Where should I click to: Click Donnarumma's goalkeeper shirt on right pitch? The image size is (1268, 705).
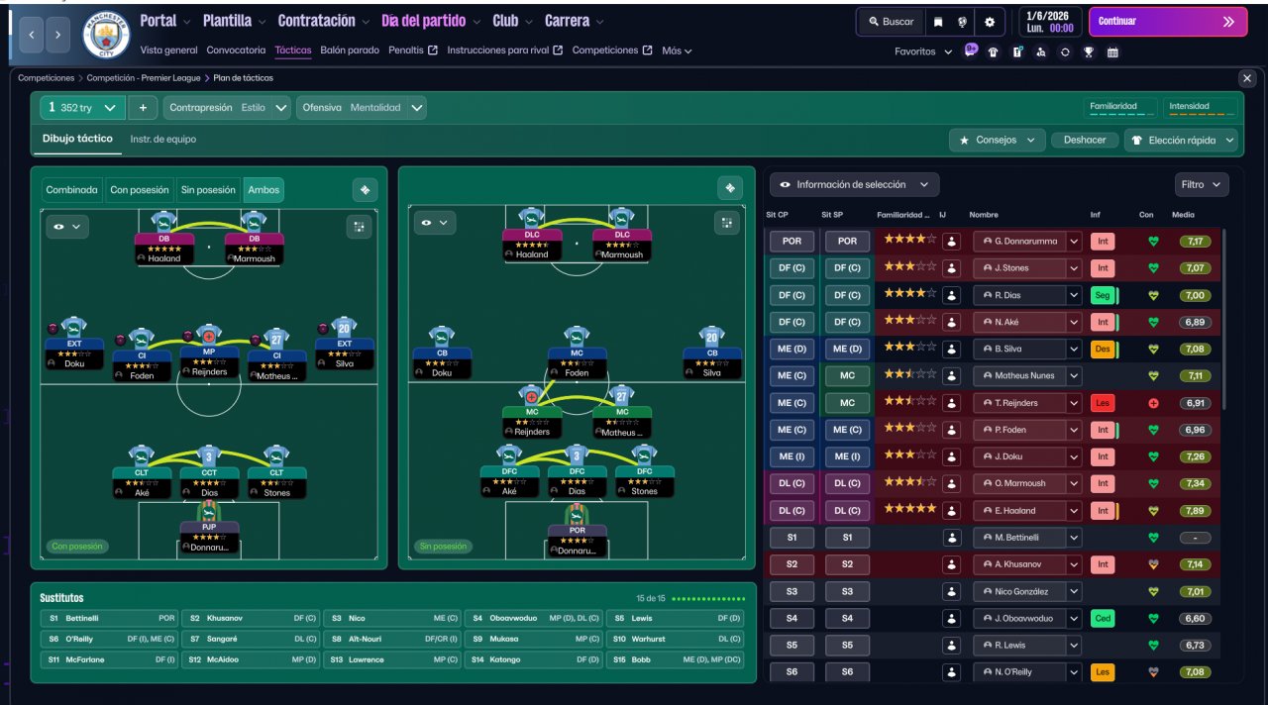(577, 515)
